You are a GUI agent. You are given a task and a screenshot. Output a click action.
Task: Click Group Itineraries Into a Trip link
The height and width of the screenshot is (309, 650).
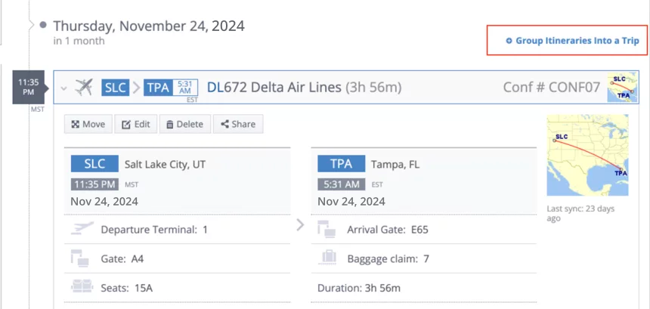(572, 41)
